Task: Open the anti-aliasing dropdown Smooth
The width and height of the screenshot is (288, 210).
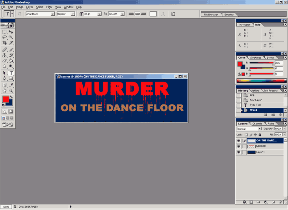Action: pos(122,14)
